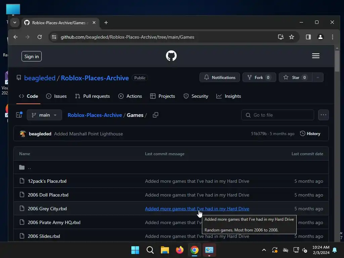Click file icon of 2006 Pirate Army HQ.rbxl
The image size is (344, 258).
(22, 222)
